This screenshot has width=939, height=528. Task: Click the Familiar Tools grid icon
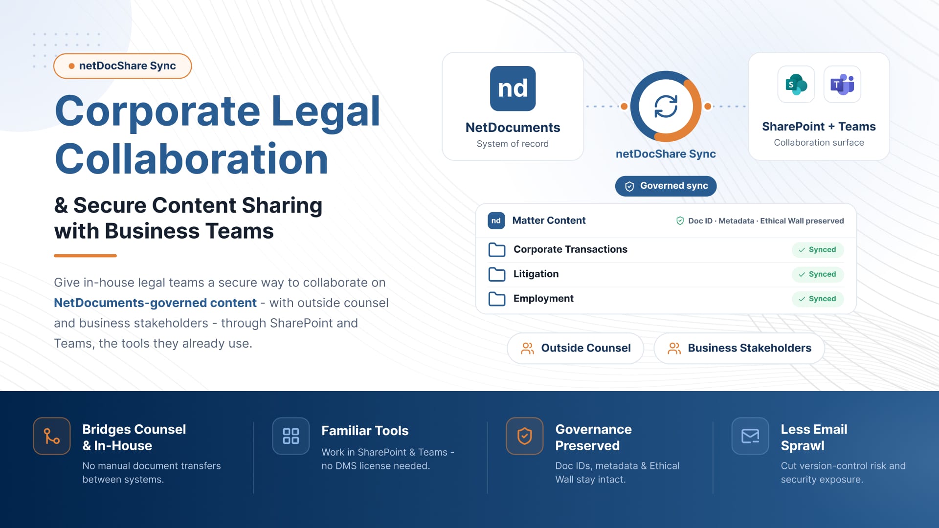[291, 436]
